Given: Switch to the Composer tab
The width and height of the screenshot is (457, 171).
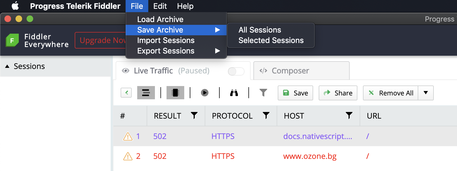Looking at the screenshot, I should [x=301, y=71].
